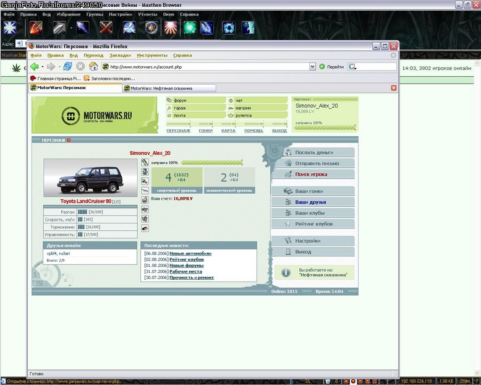This screenshot has height=385, width=481.
Task: Go back with Firefox green arrow
Action: pos(35,66)
